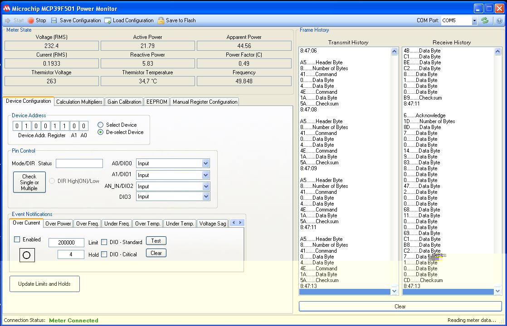The width and height of the screenshot is (507, 326).
Task: Click the Hold input field showing 4
Action: (x=71, y=254)
